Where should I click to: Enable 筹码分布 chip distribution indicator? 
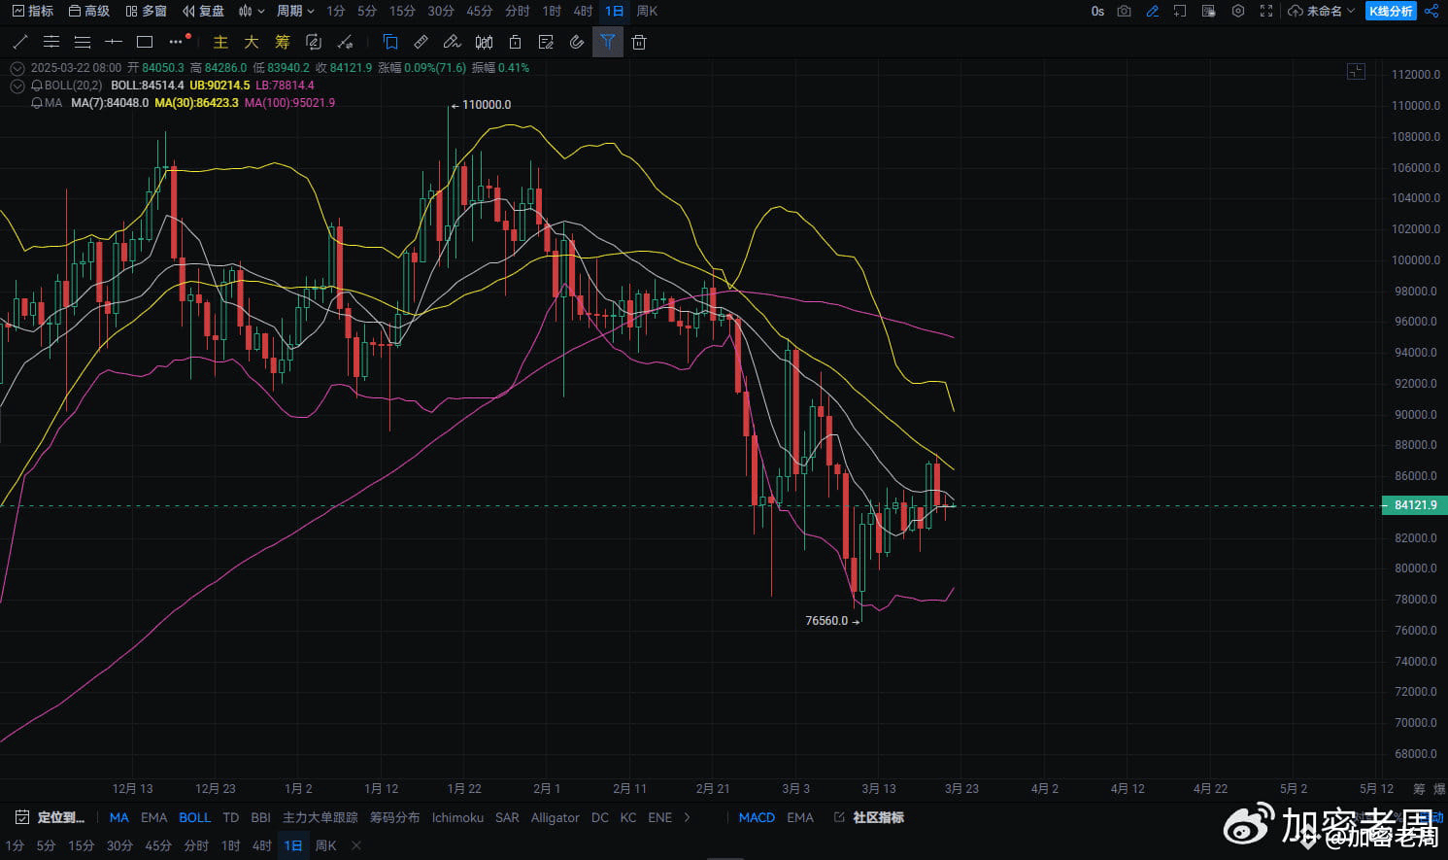click(x=395, y=817)
